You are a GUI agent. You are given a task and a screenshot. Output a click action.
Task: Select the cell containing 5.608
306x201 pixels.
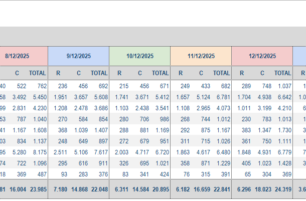pos(99,97)
